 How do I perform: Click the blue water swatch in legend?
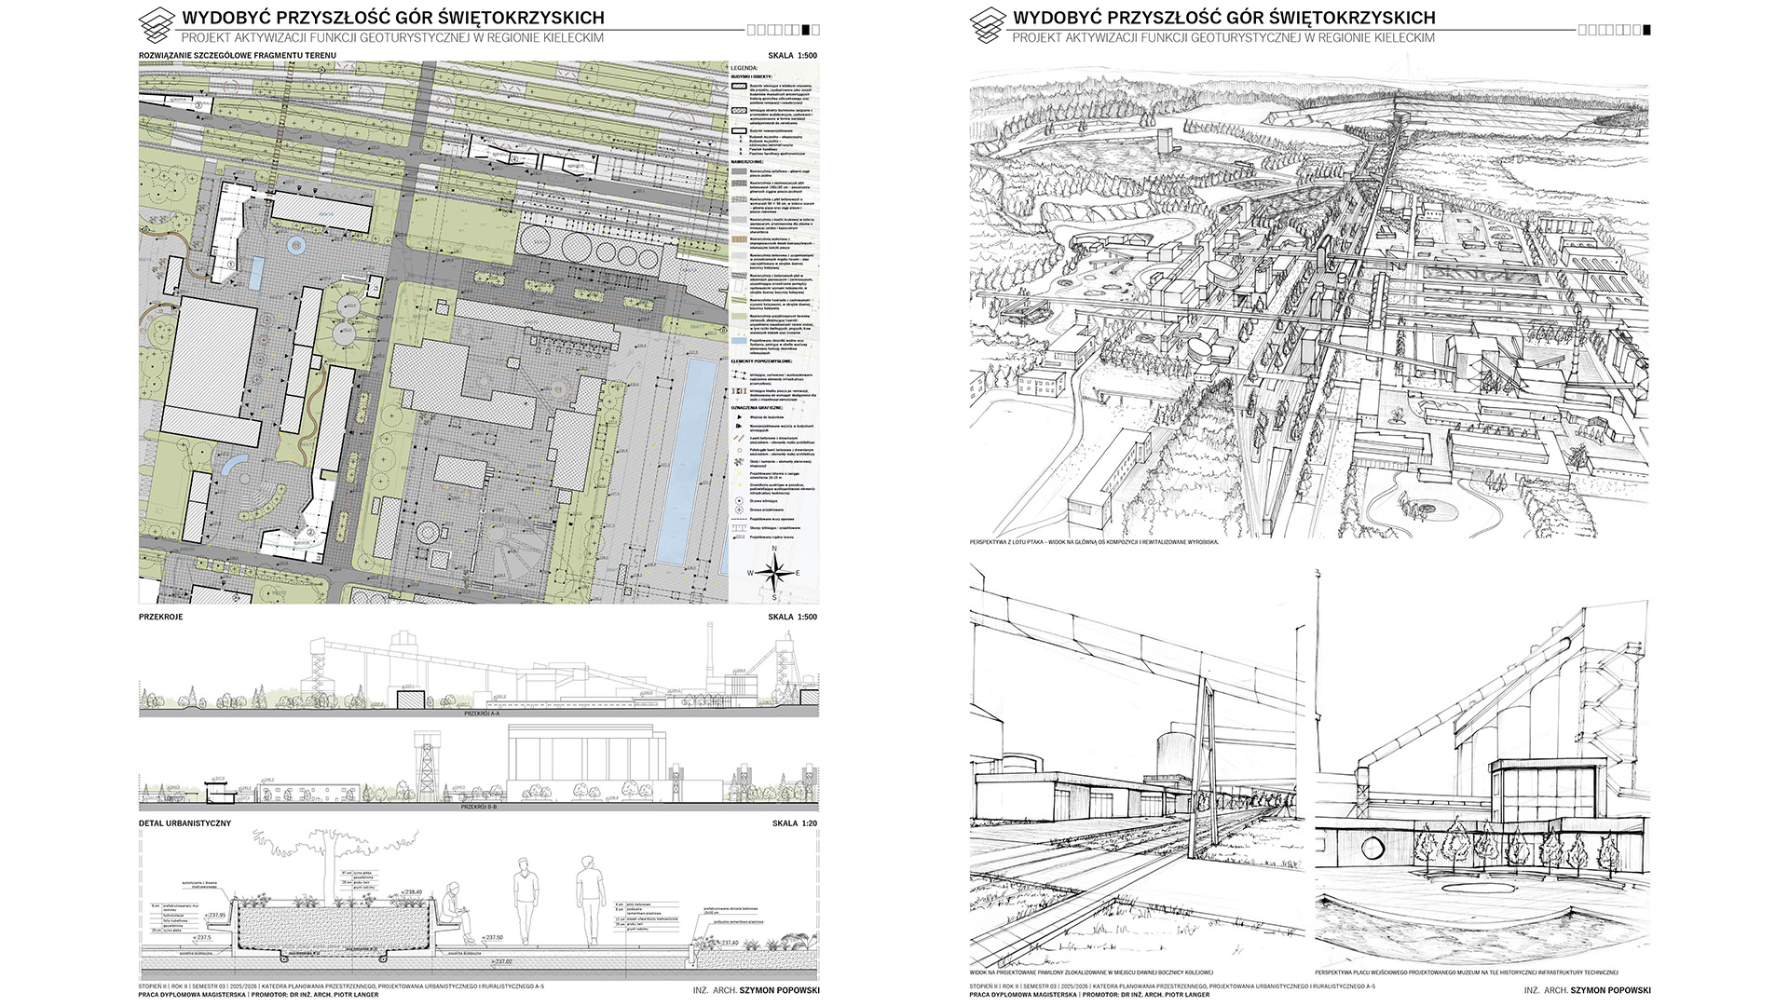738,342
